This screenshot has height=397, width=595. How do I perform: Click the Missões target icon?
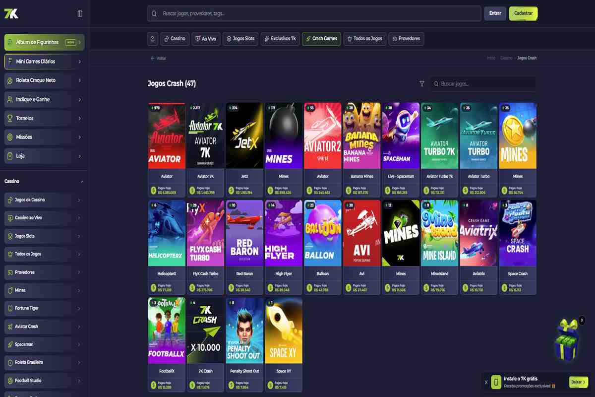pos(10,137)
